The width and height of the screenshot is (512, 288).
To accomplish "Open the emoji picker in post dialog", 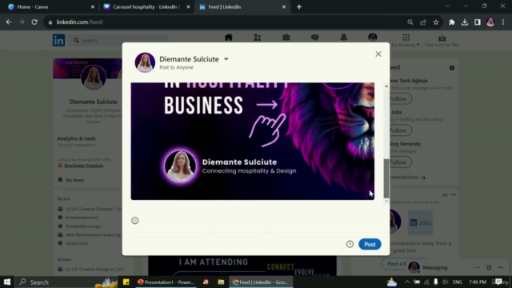I will (x=135, y=221).
